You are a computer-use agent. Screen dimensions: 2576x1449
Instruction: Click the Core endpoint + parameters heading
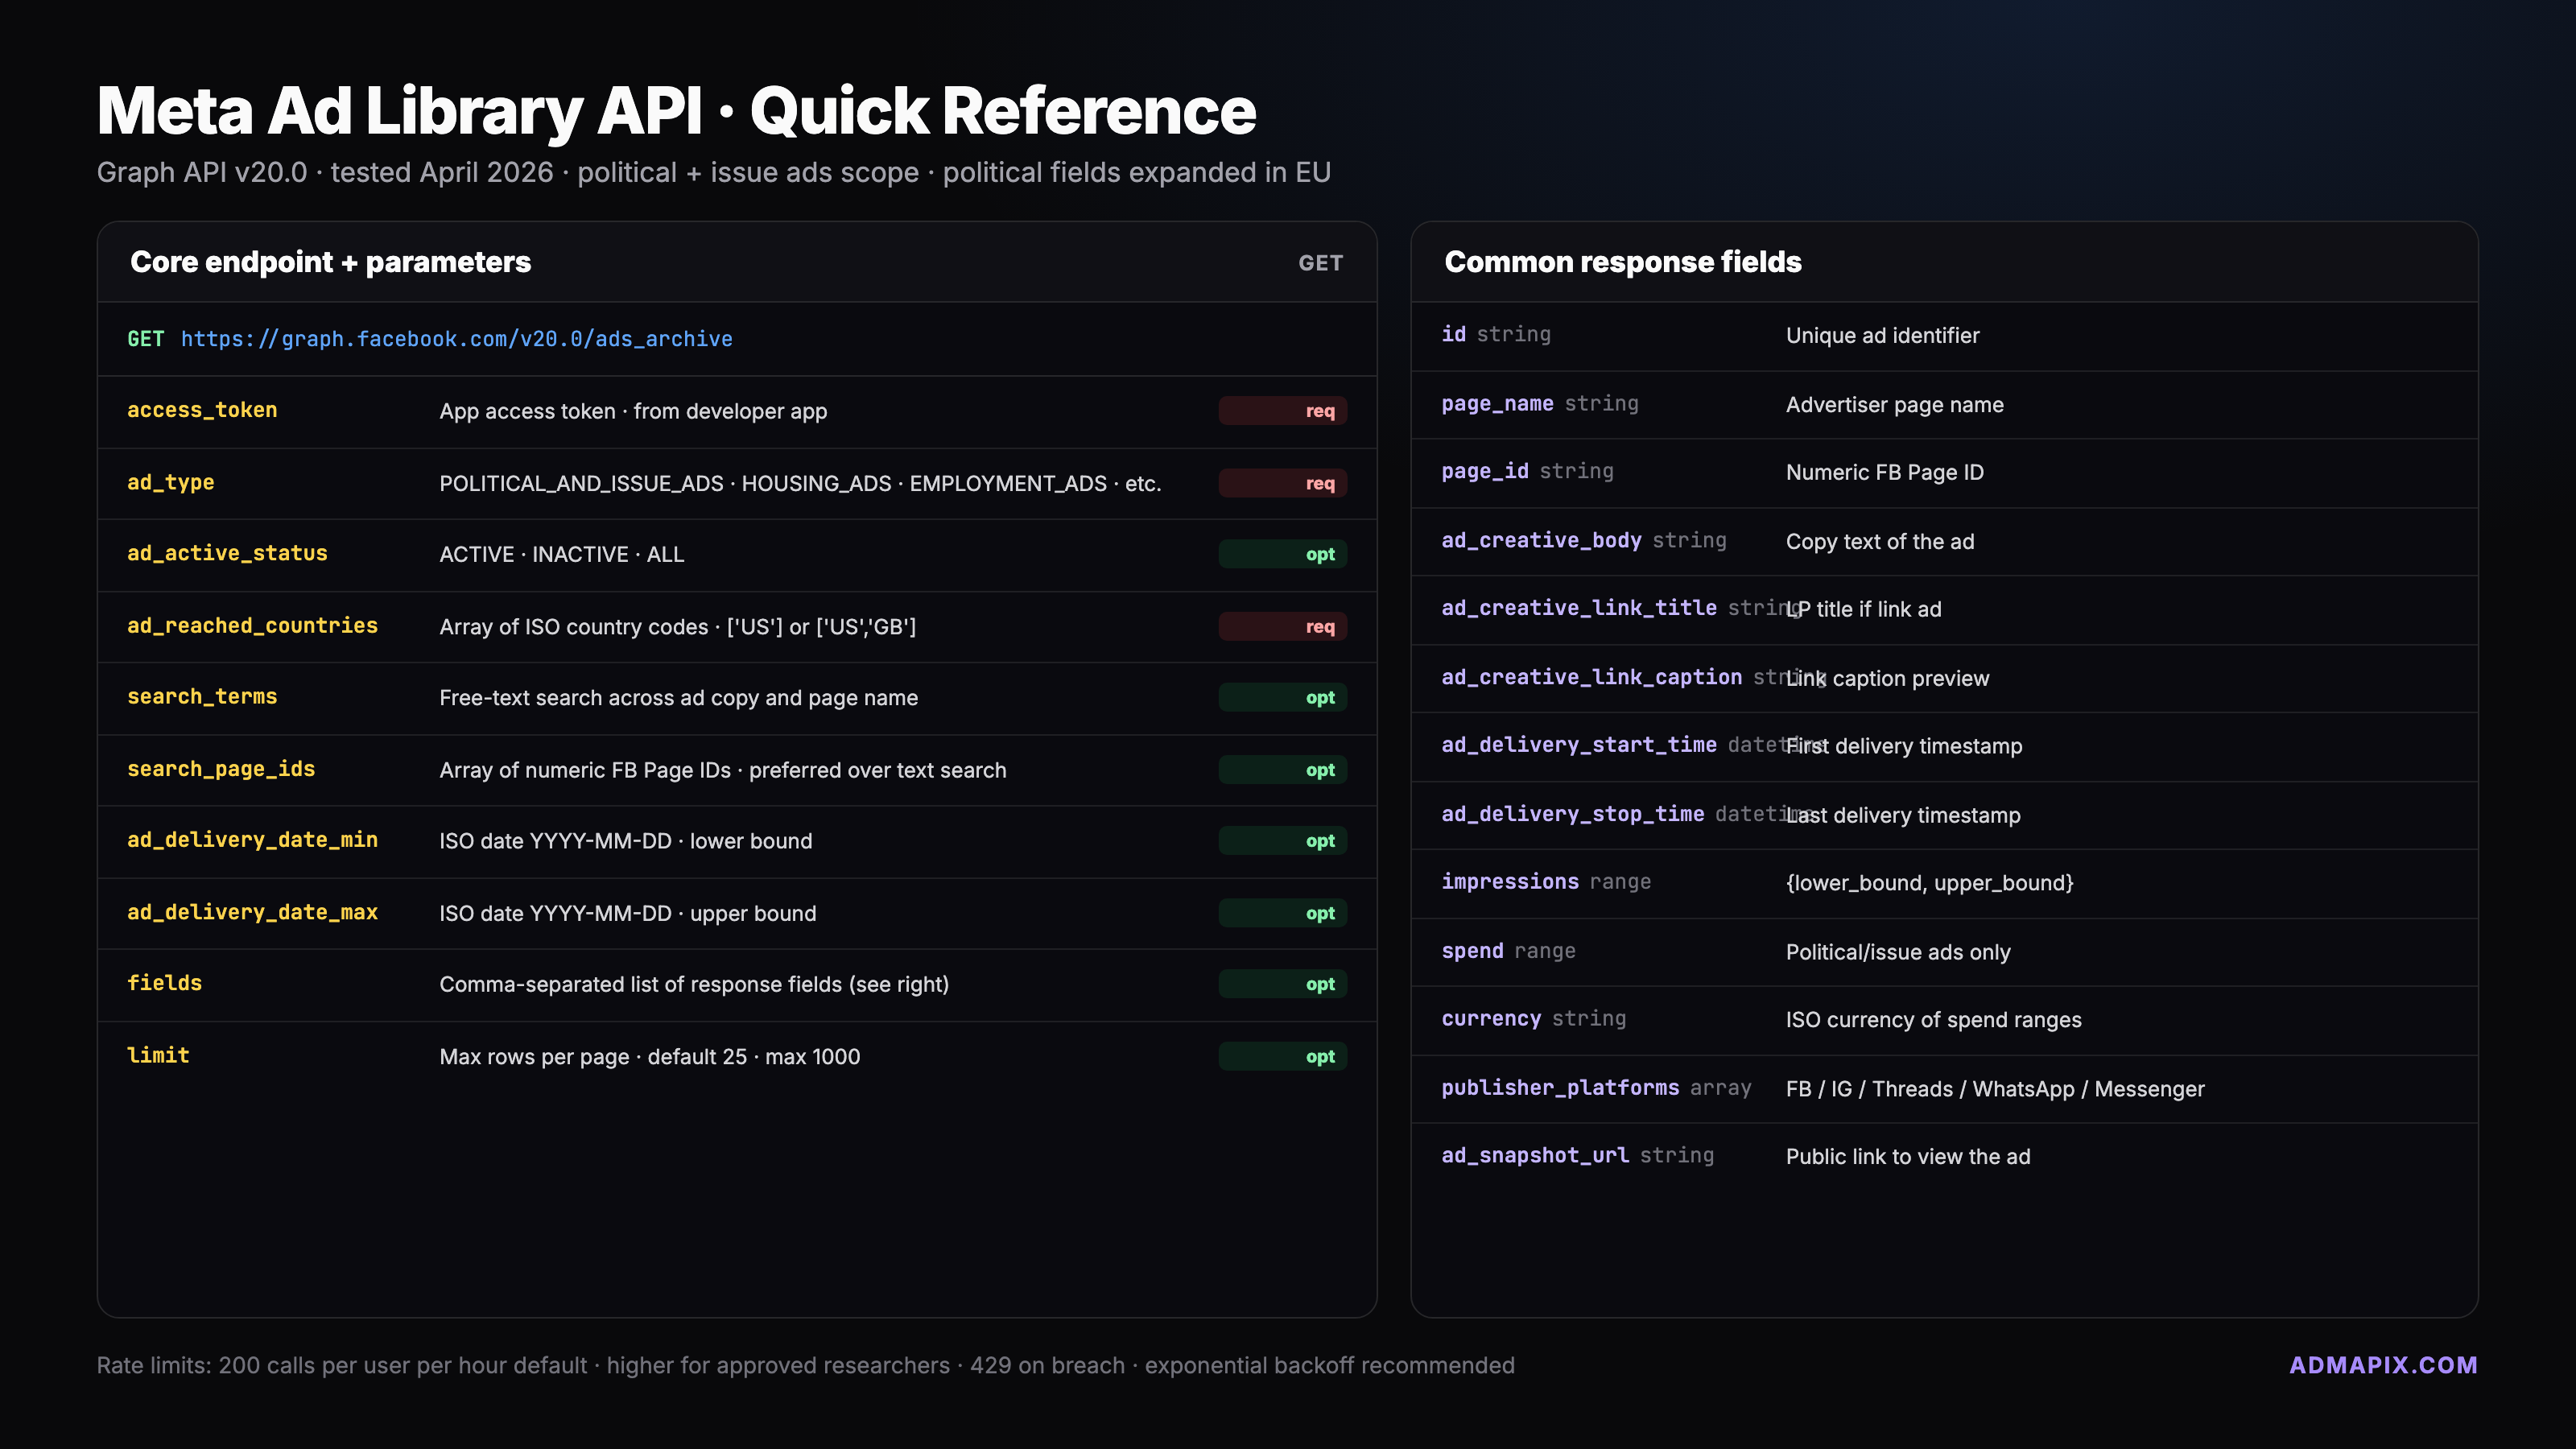coord(330,262)
